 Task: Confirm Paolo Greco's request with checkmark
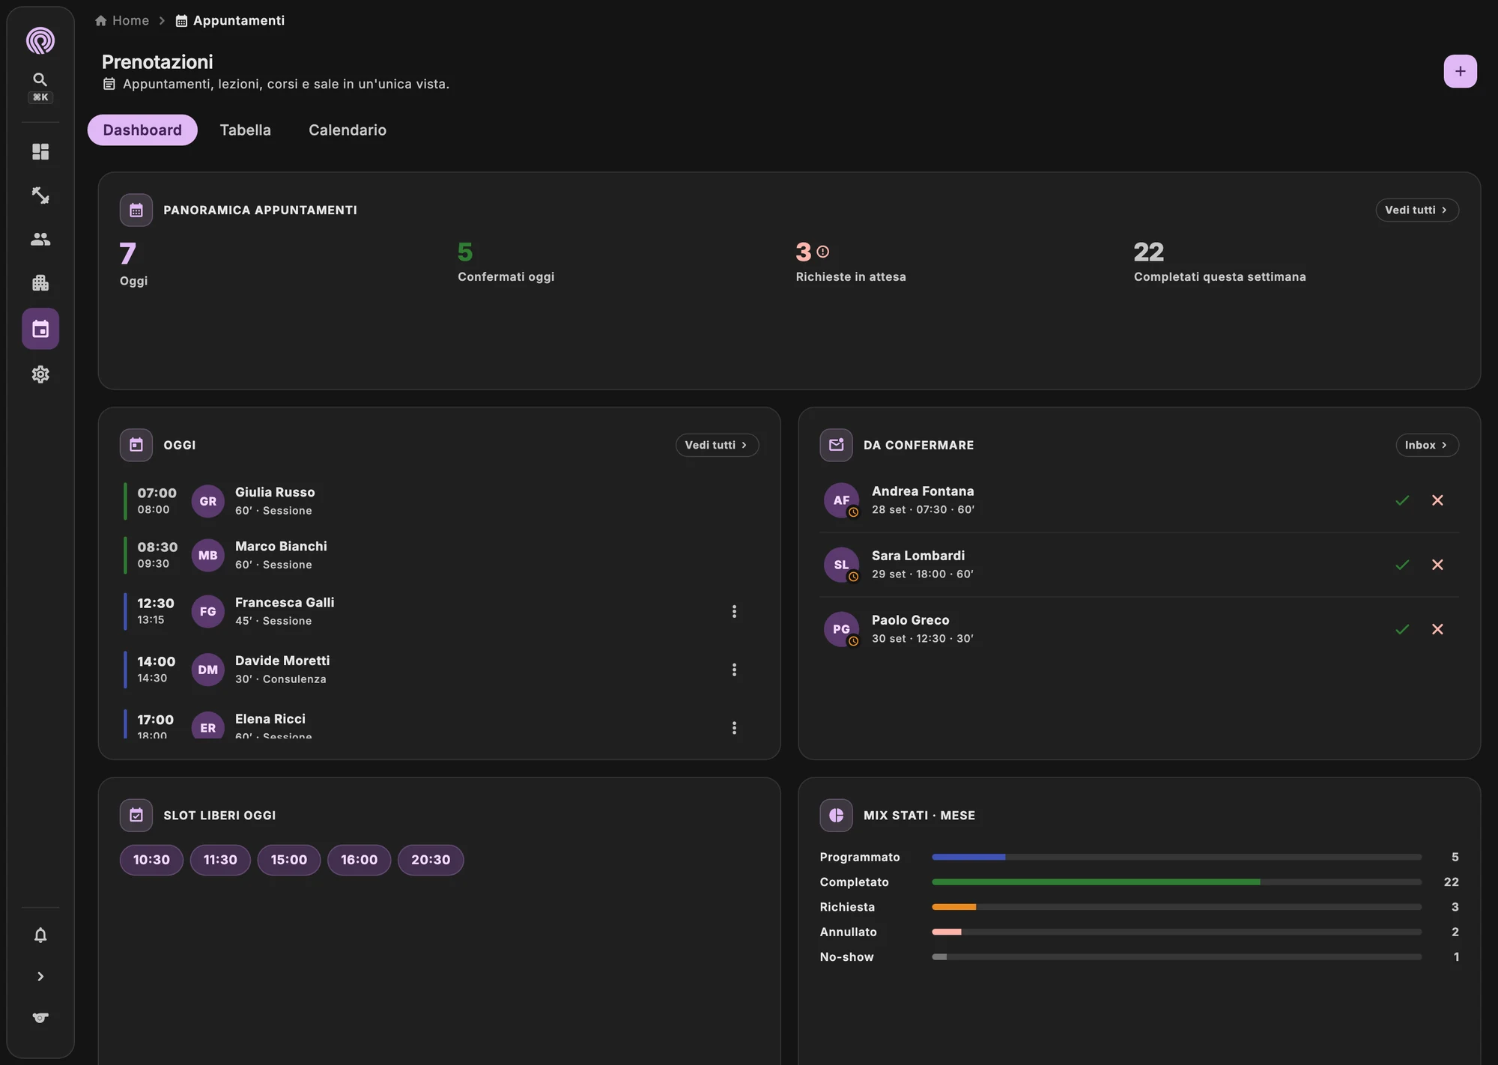click(1402, 629)
